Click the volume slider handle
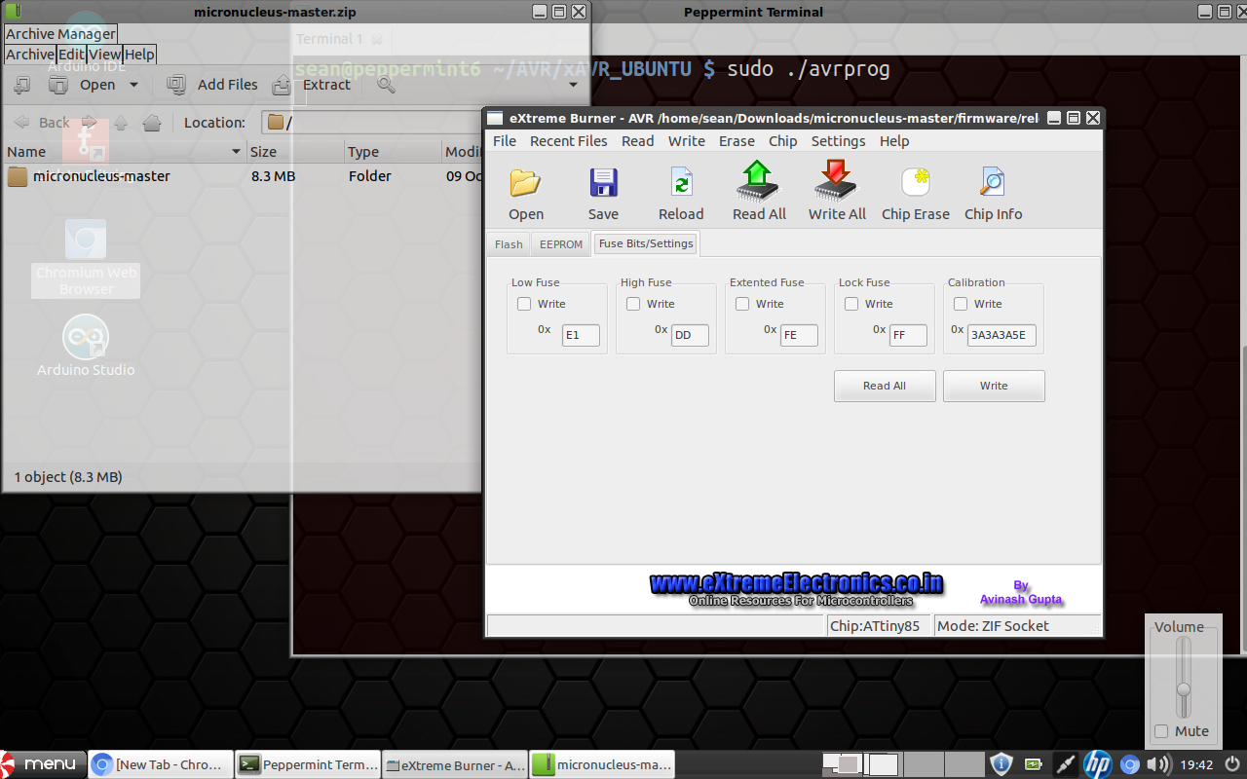Screen dimensions: 1247x779 (x=1184, y=689)
